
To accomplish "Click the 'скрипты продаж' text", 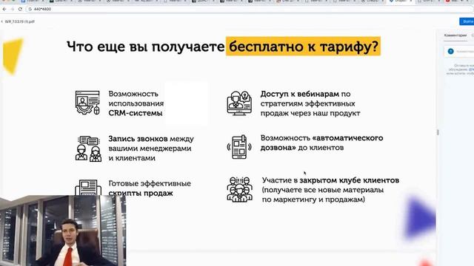I will click(141, 193).
